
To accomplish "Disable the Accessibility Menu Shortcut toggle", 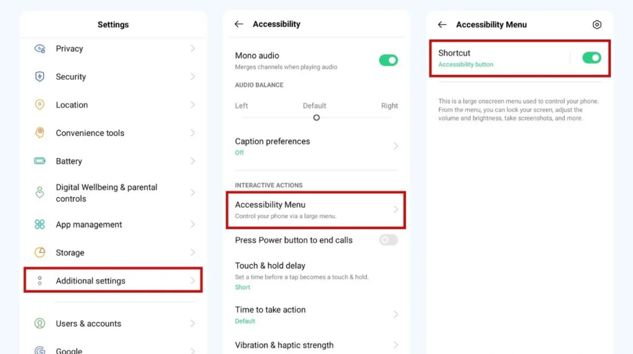I will (592, 57).
